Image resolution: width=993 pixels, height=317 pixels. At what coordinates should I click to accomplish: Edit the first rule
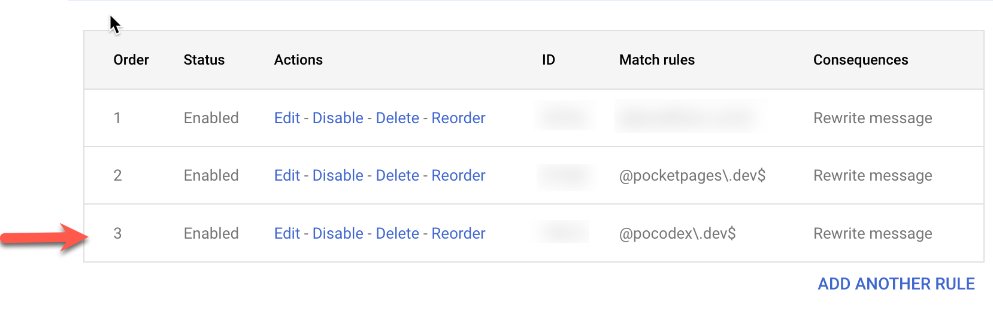[x=287, y=118]
